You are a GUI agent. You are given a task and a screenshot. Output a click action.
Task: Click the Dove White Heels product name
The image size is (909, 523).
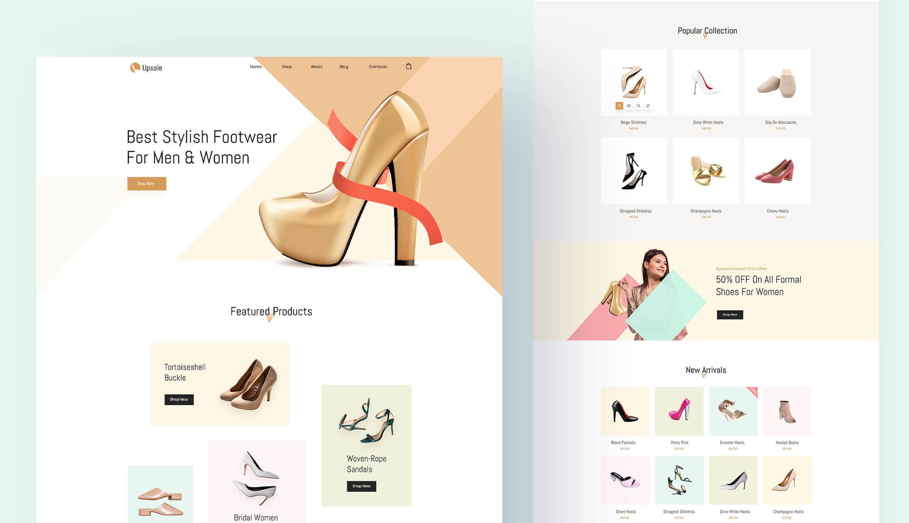[x=705, y=122]
